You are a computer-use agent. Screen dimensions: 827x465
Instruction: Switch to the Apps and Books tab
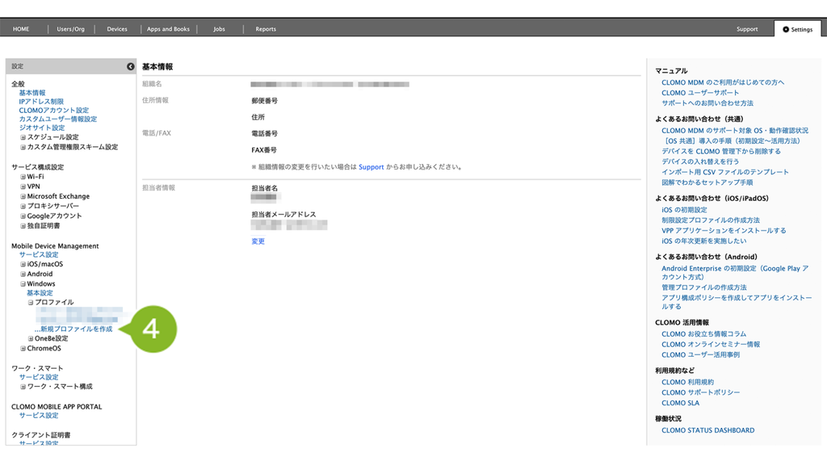coord(168,29)
